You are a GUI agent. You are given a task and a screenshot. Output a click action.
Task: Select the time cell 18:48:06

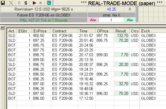(x=87, y=89)
